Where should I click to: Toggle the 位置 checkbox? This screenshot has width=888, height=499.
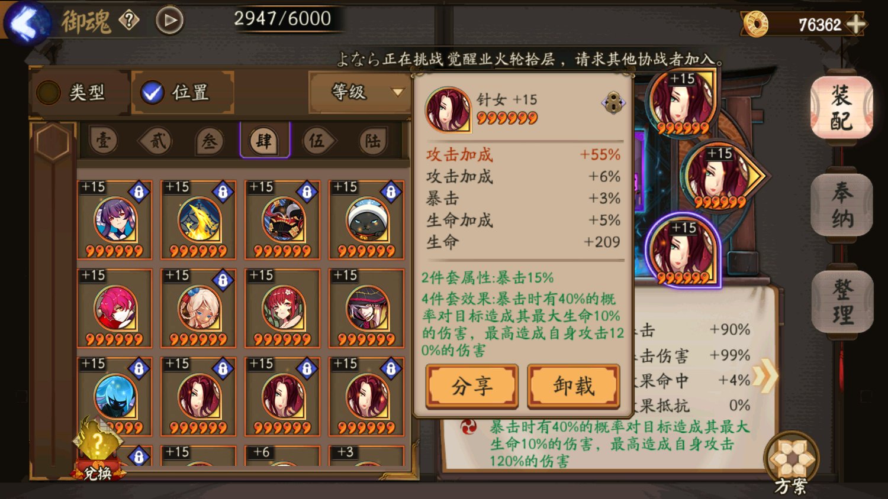(152, 92)
